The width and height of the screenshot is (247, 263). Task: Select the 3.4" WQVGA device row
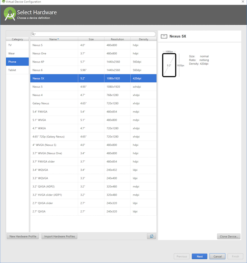[93, 170]
